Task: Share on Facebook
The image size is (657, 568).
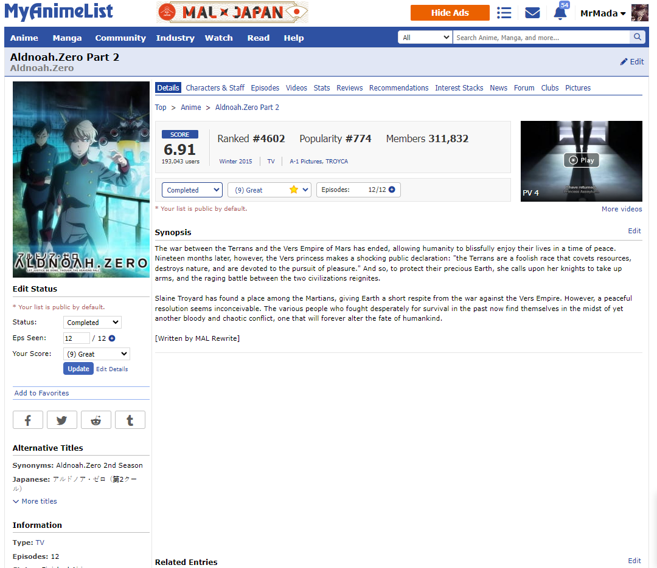Action: [27, 420]
